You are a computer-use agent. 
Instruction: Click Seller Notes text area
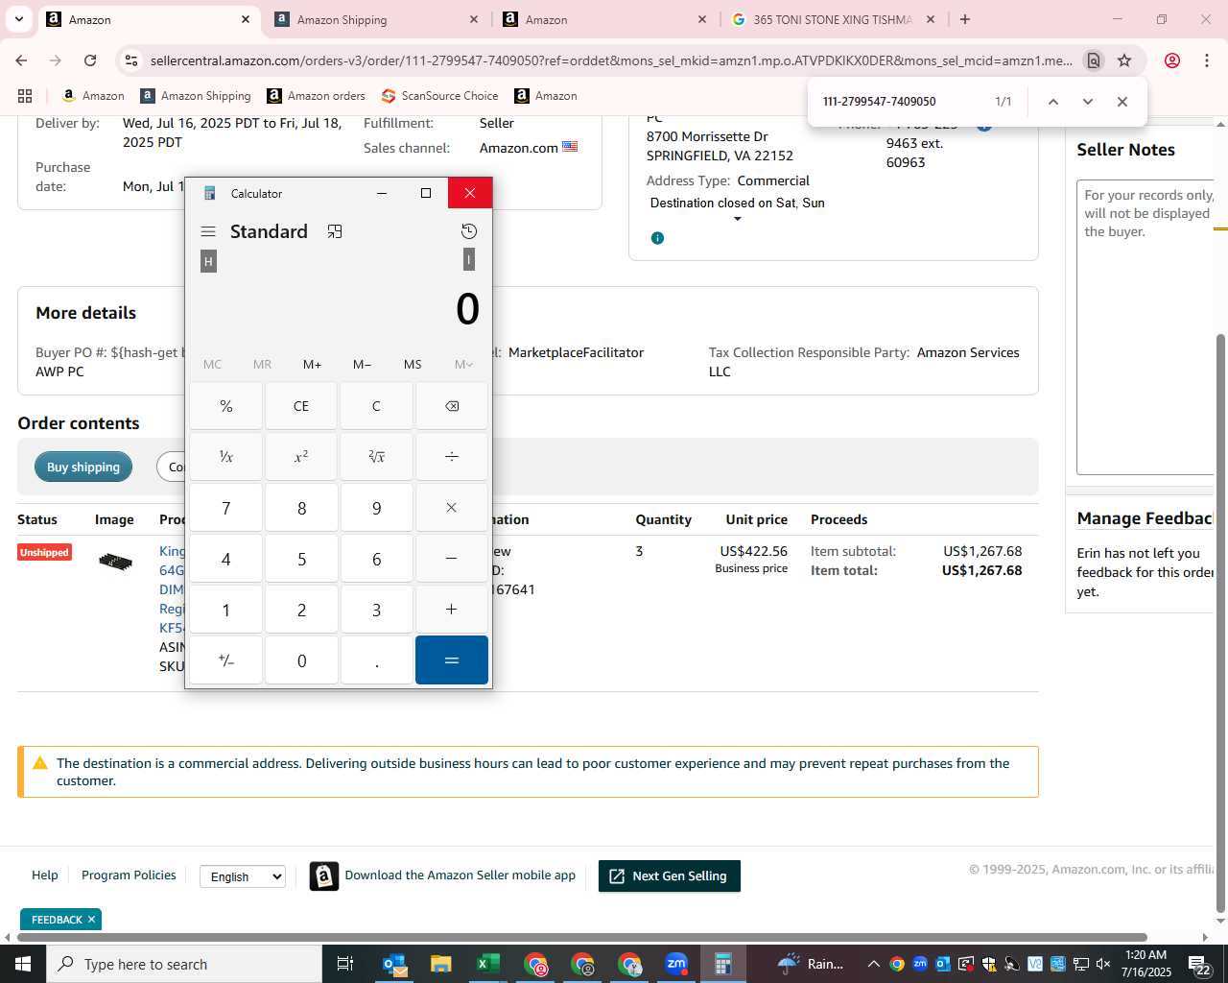click(x=1145, y=327)
